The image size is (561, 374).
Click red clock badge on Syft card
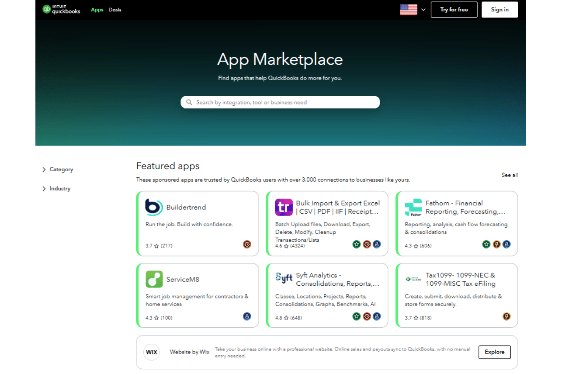pyautogui.click(x=367, y=316)
